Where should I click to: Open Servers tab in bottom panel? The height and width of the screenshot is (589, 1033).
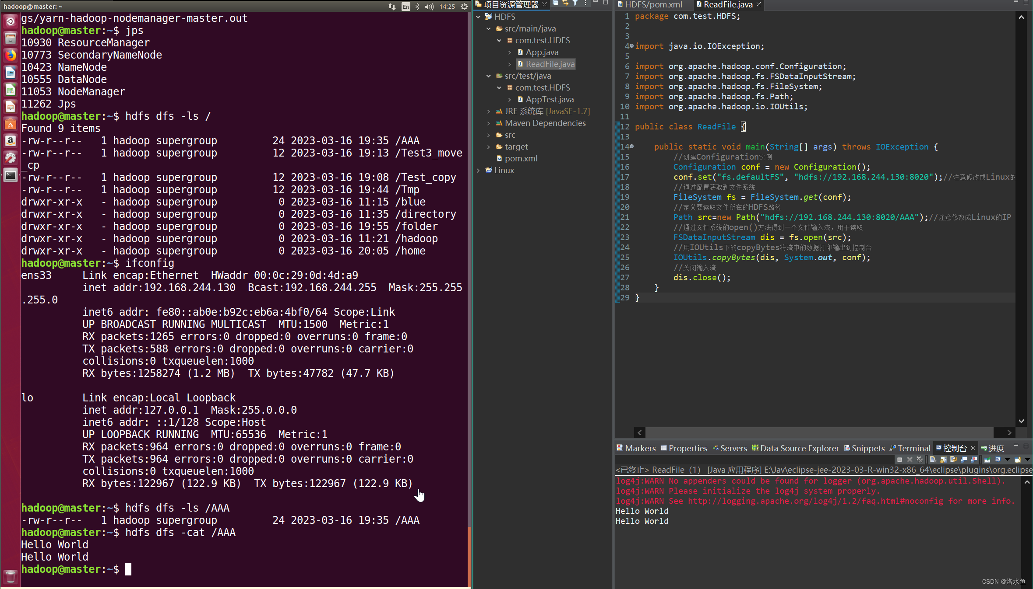[x=730, y=448]
